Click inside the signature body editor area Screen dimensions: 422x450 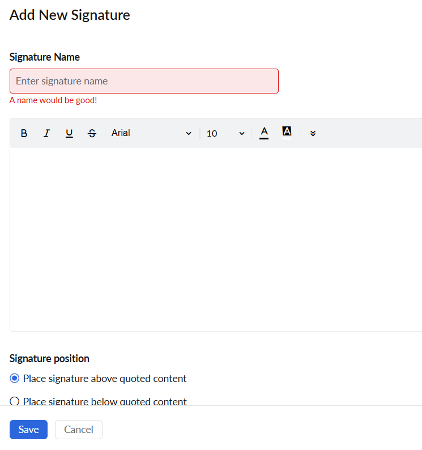(216, 239)
